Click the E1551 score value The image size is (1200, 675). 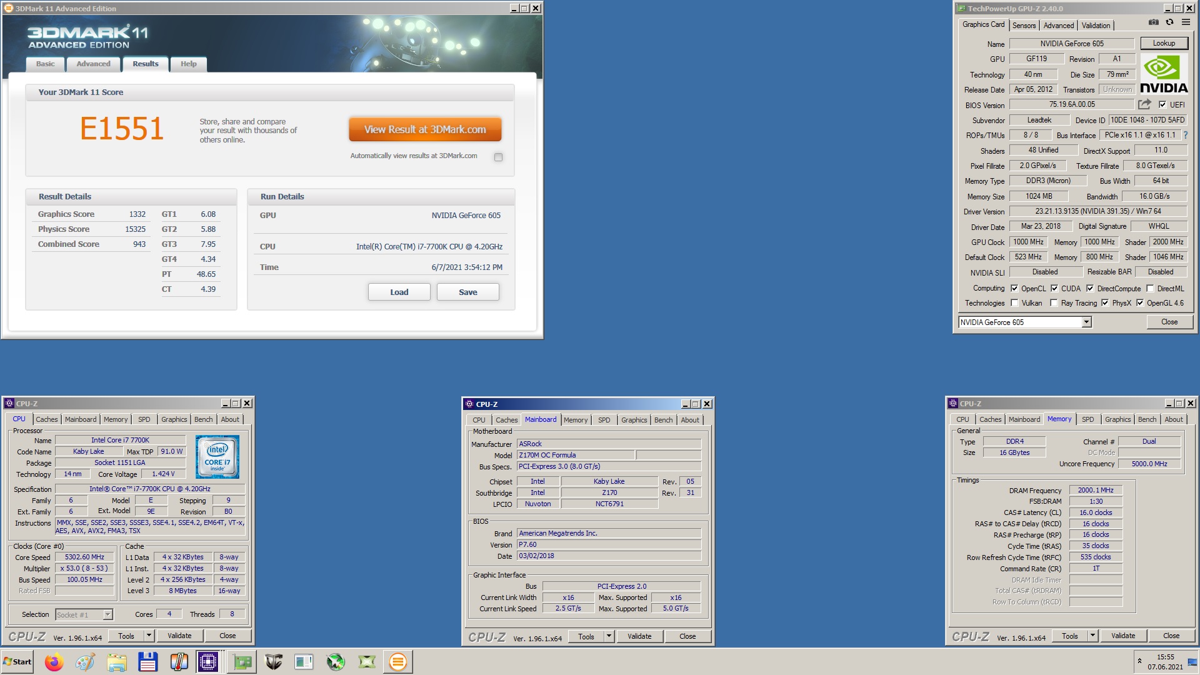click(x=122, y=129)
